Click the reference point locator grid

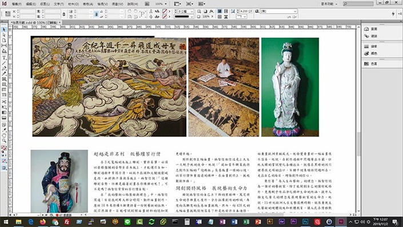pos(7,14)
